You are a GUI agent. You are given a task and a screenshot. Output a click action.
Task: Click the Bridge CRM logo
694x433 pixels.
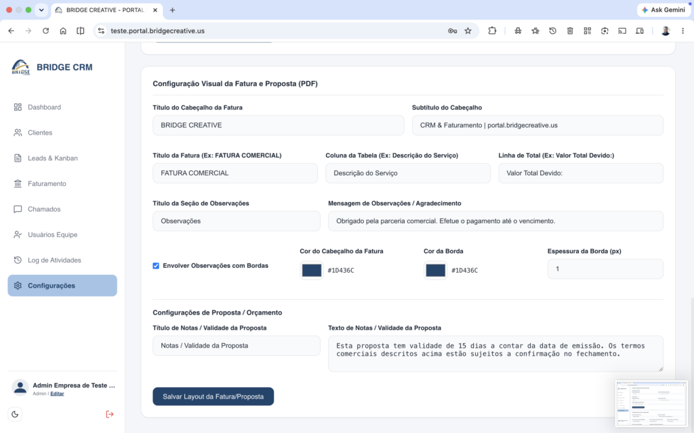[21, 67]
